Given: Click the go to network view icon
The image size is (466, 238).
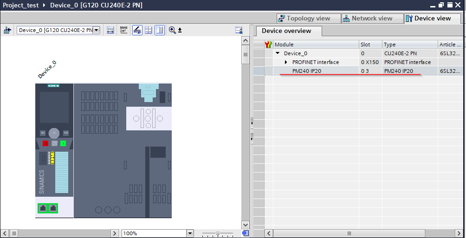Looking at the screenshot, I should click(7, 30).
